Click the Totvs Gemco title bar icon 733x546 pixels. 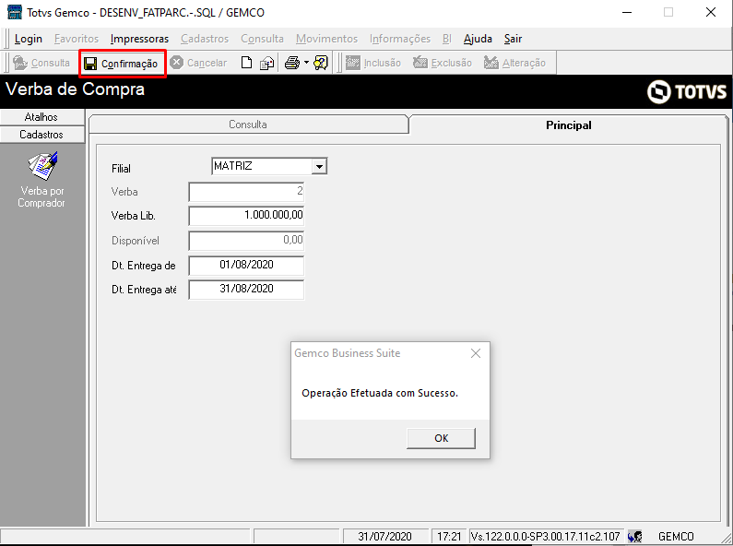(x=15, y=12)
